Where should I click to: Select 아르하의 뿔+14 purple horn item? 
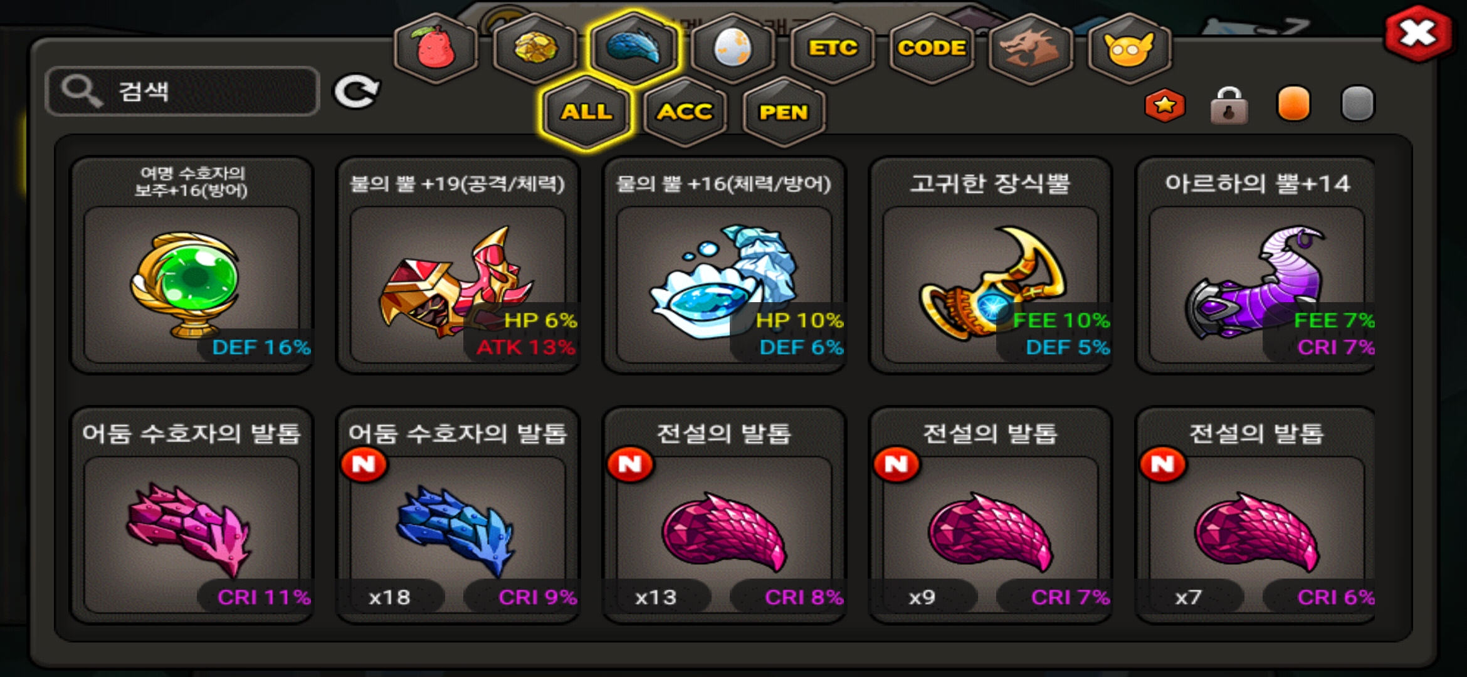[x=1256, y=265]
